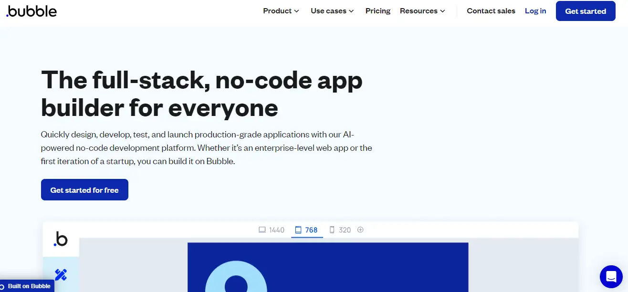Select the design pencil-ruler icon in the sidebar

click(x=61, y=275)
